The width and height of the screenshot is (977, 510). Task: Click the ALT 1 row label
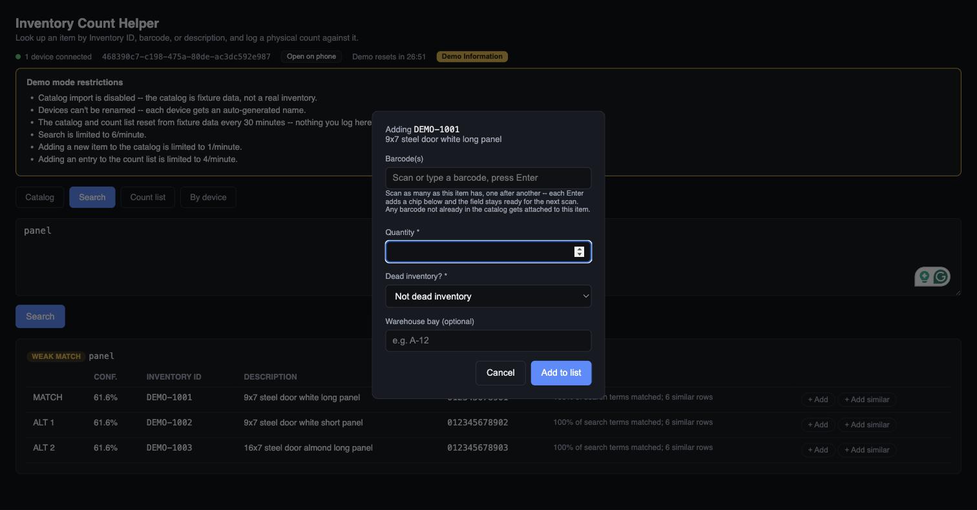pyautogui.click(x=43, y=423)
